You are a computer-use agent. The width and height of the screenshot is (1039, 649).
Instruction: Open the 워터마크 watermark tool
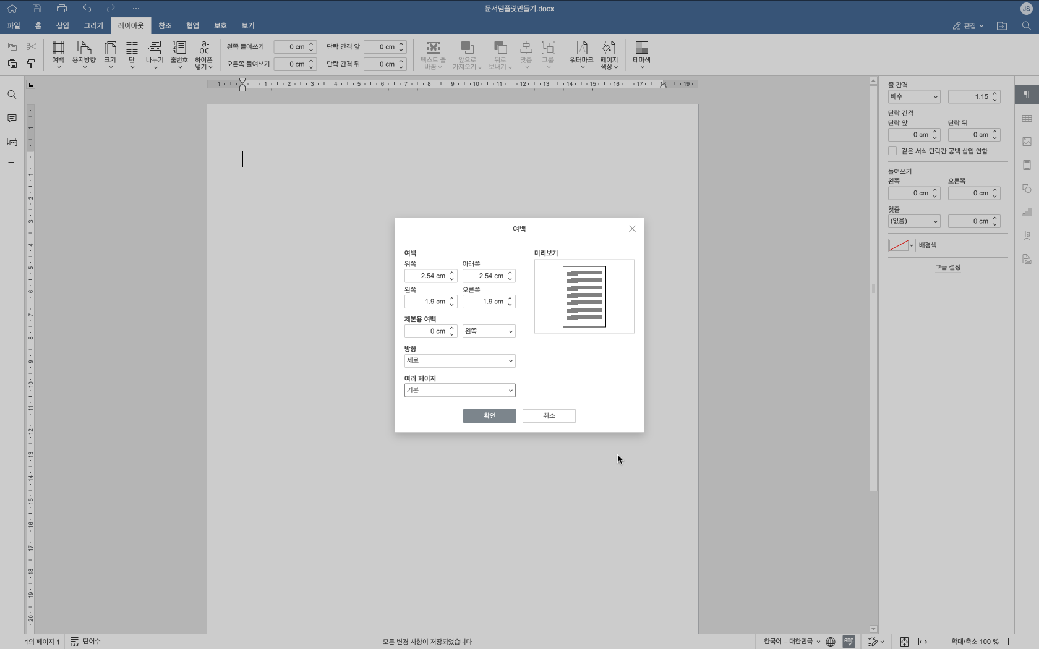(581, 54)
